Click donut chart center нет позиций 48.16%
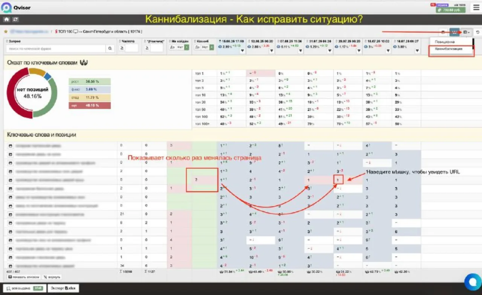The image size is (482, 295). click(32, 93)
